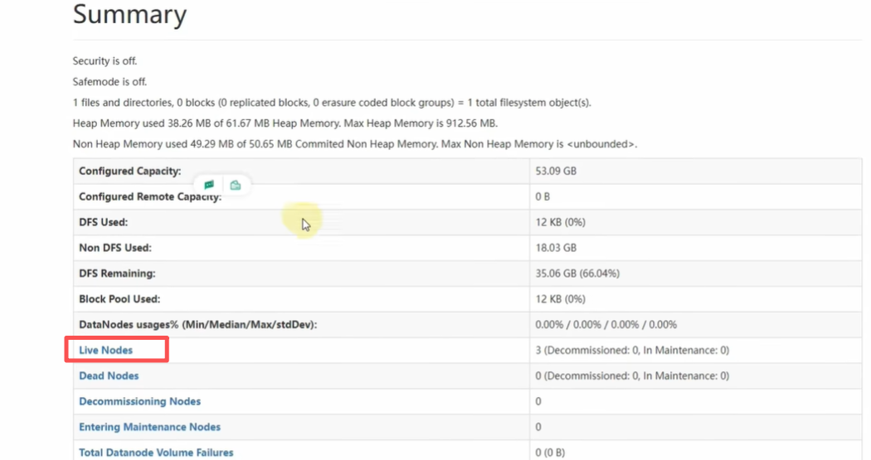
Task: Select the 0.00% / 0.00% / 0.00% / 0.00% value
Action: point(606,325)
